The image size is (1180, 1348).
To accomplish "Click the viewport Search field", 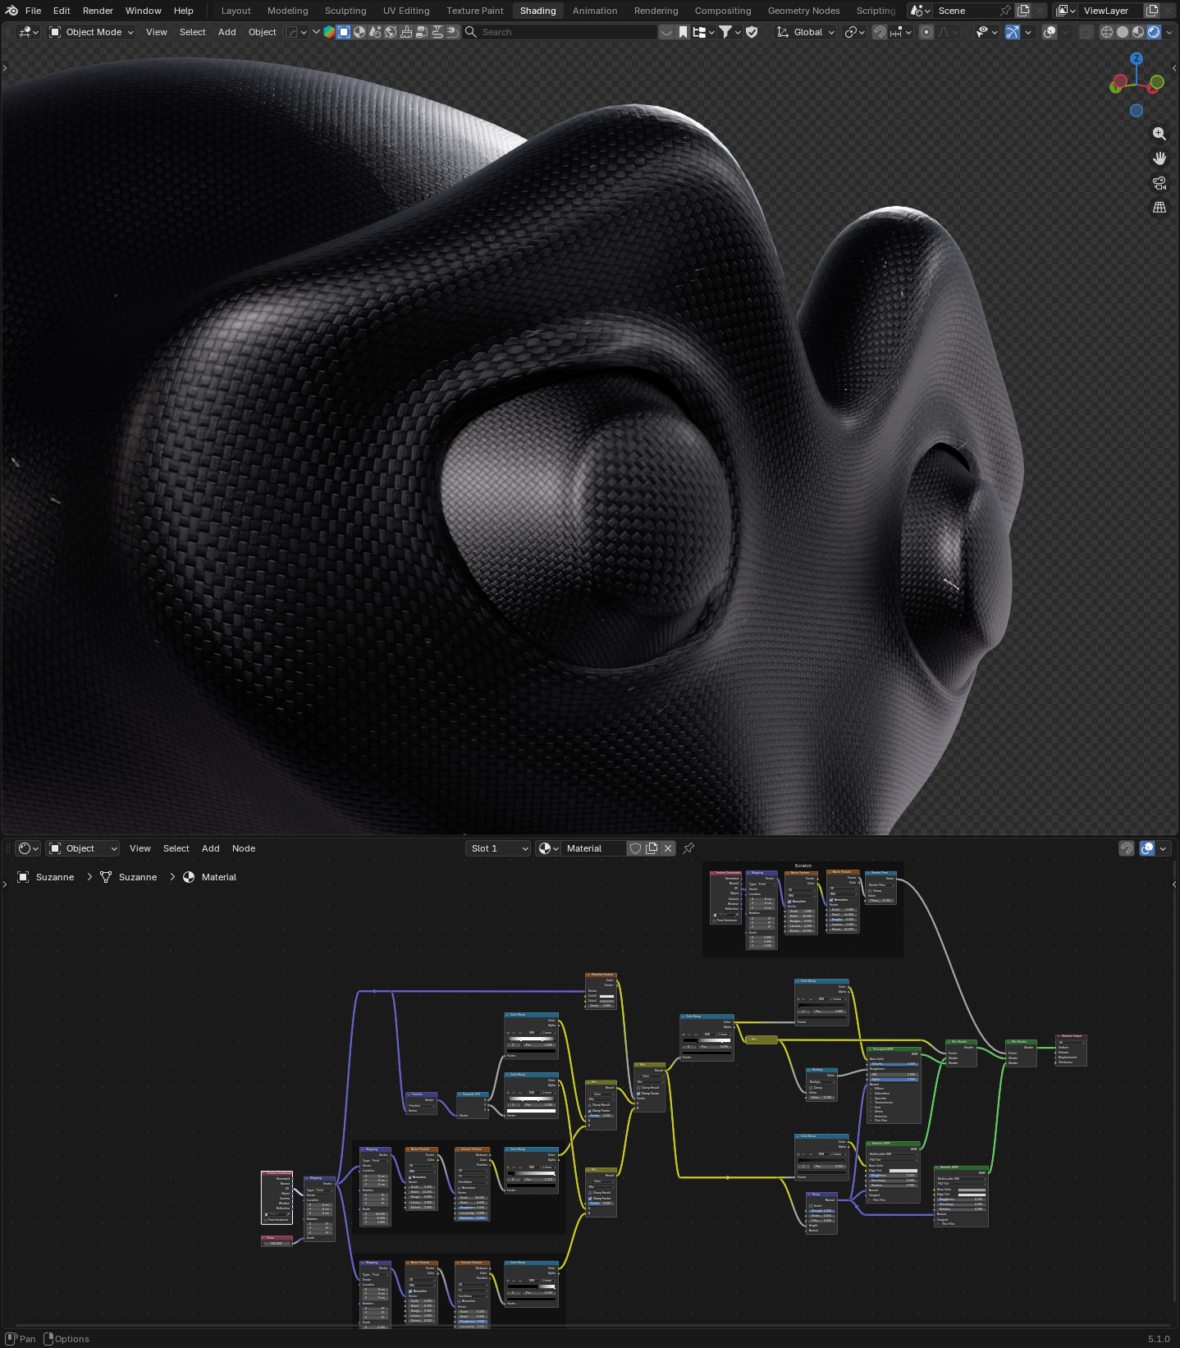I will 560,32.
